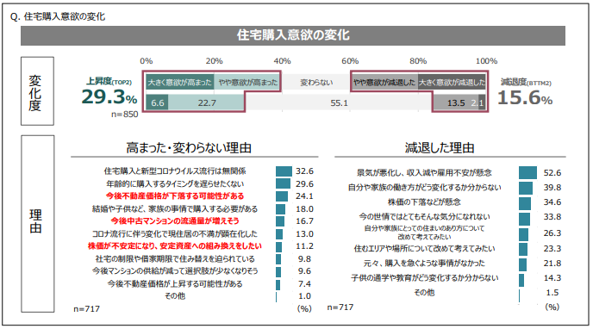Click the red 今後不動産価格が下落する可能性がある reason
Viewport: 593px width, 329px height.
175,196
